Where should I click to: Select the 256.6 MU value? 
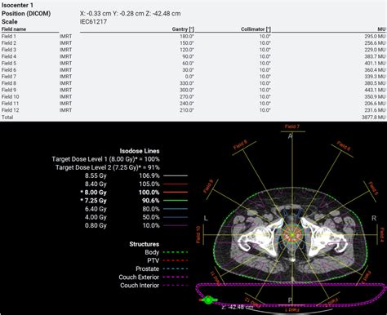[375, 43]
